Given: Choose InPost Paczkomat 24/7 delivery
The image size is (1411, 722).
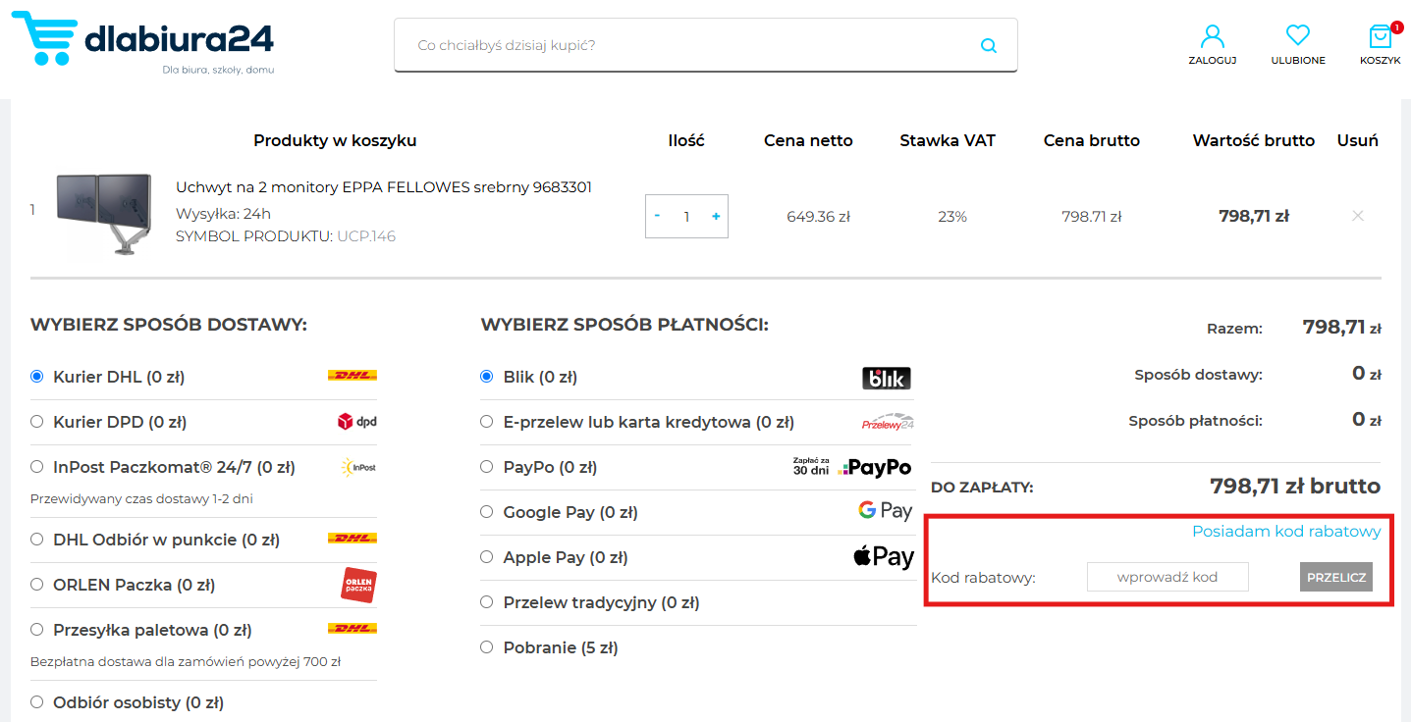Looking at the screenshot, I should [37, 467].
